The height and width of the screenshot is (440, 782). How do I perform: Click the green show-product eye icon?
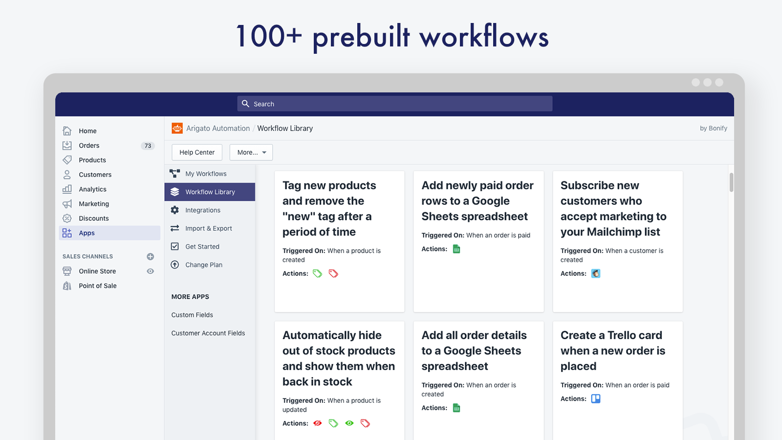(349, 423)
